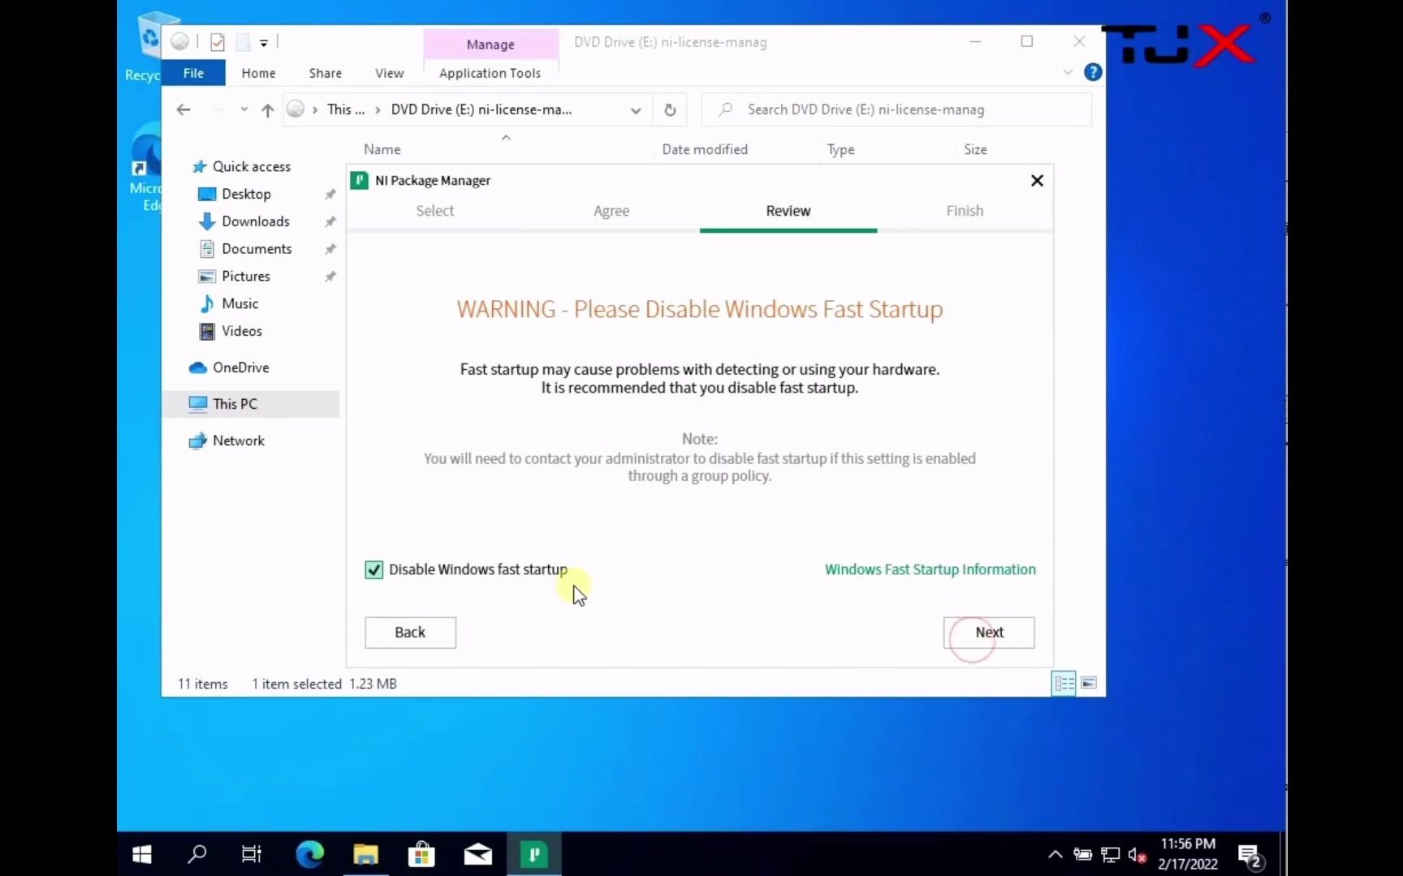Select OneDrive in navigation pane
Screen dimensions: 1403x876
[x=240, y=367]
